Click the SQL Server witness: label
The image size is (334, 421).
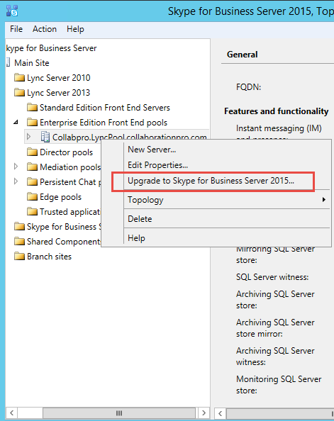[x=272, y=277]
